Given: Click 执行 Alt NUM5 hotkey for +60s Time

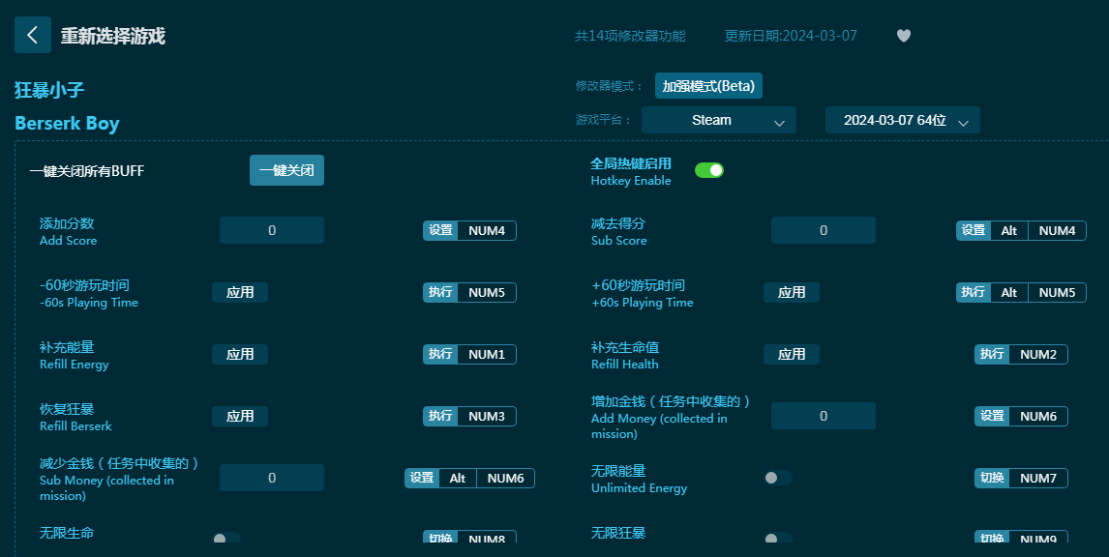Looking at the screenshot, I should coord(1021,293).
